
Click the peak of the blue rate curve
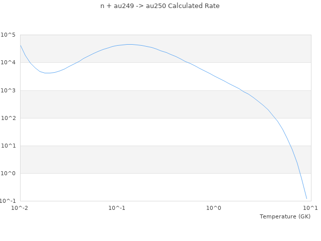pyautogui.click(x=129, y=44)
